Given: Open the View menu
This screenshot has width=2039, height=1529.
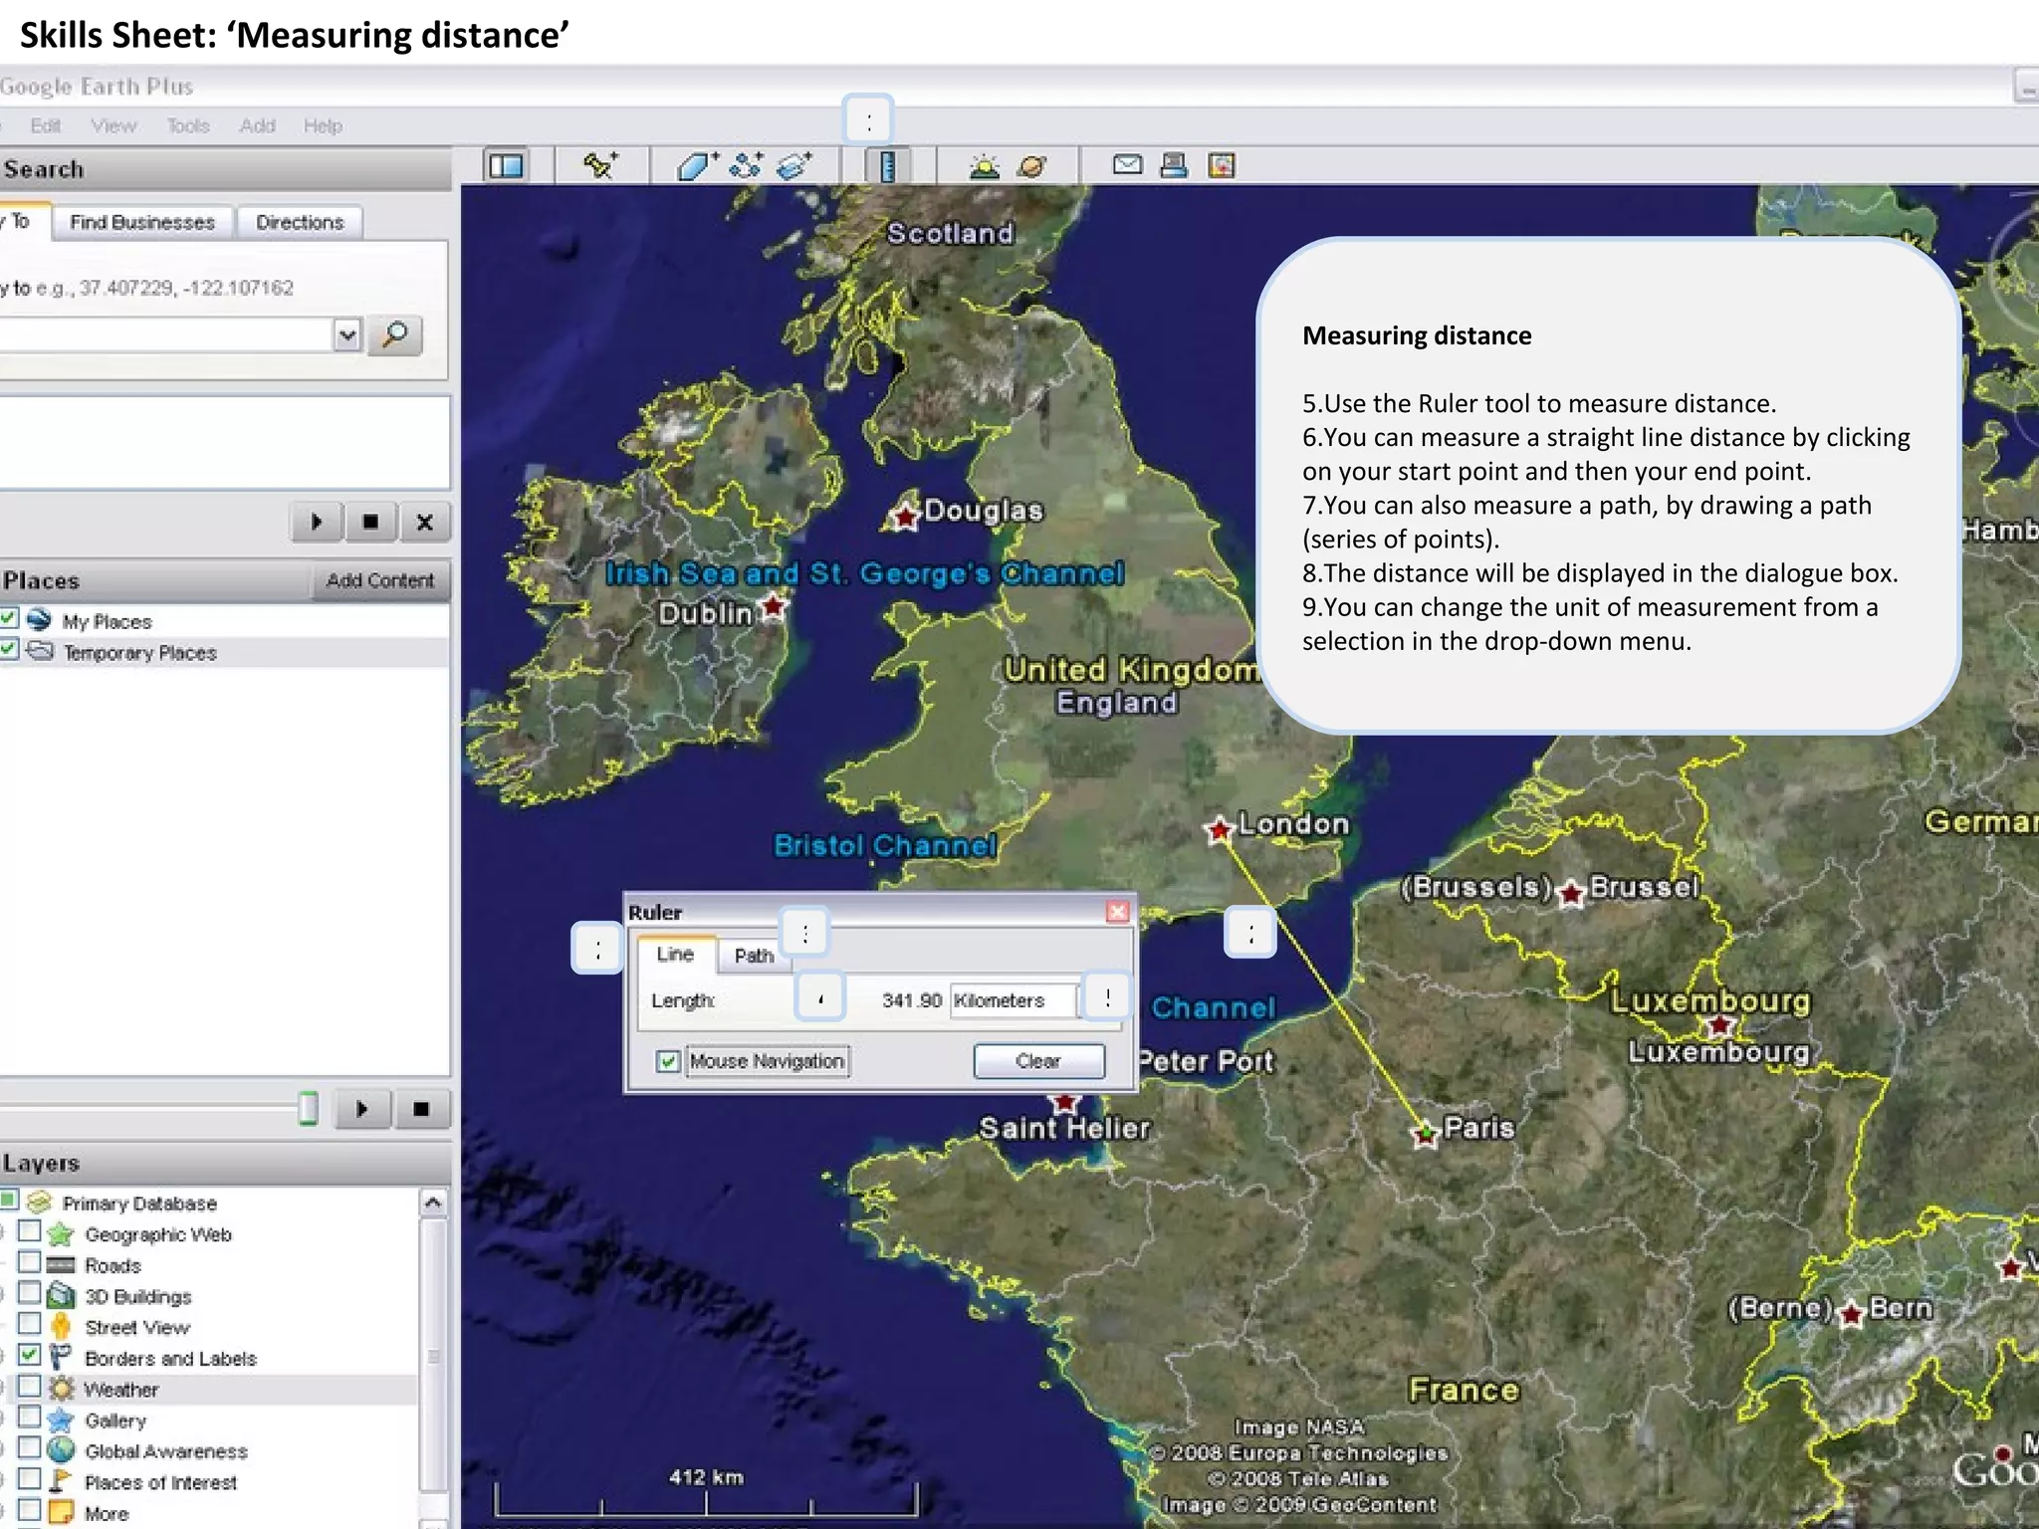Looking at the screenshot, I should click(x=113, y=125).
